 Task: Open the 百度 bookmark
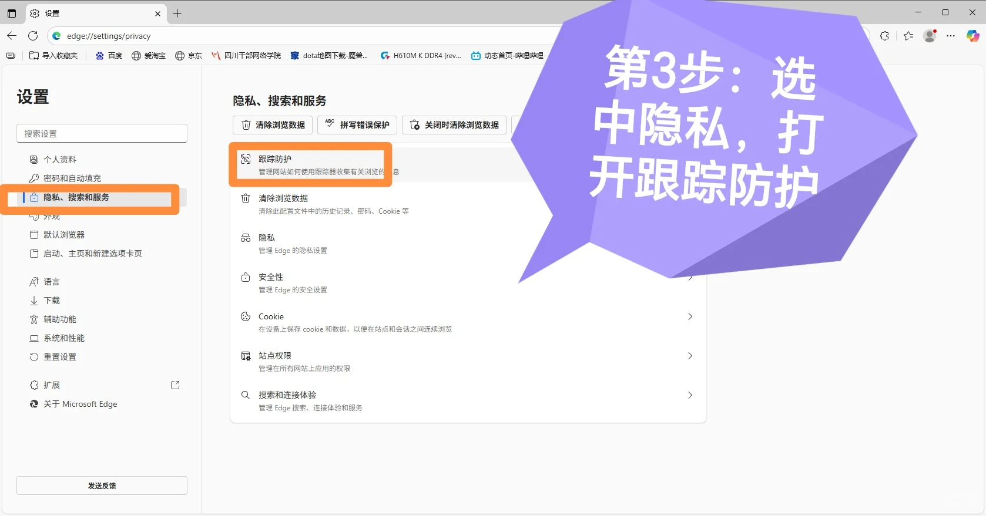109,56
